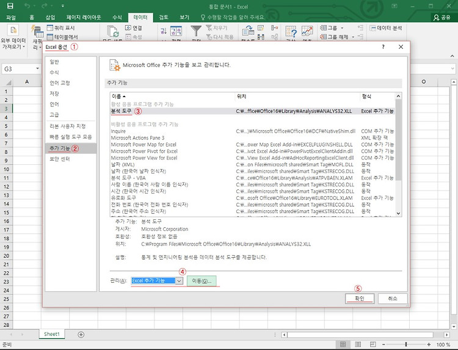Image resolution: width=458 pixels, height=350 pixels.
Task: Open 외부 데이터 가져오기 menu
Action: pyautogui.click(x=13, y=37)
